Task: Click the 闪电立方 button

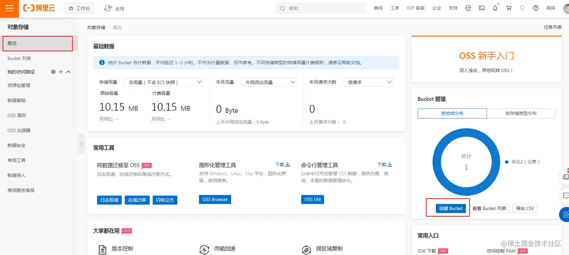Action: point(165,200)
